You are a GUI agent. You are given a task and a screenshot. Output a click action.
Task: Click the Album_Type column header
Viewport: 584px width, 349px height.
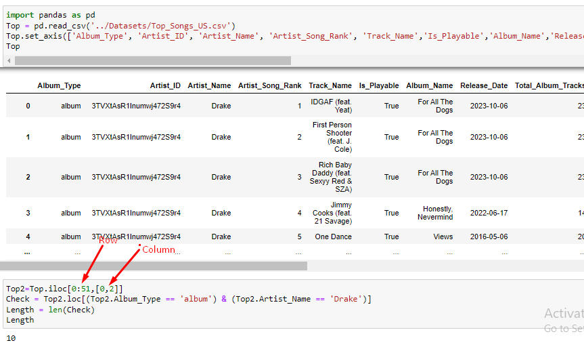click(59, 85)
